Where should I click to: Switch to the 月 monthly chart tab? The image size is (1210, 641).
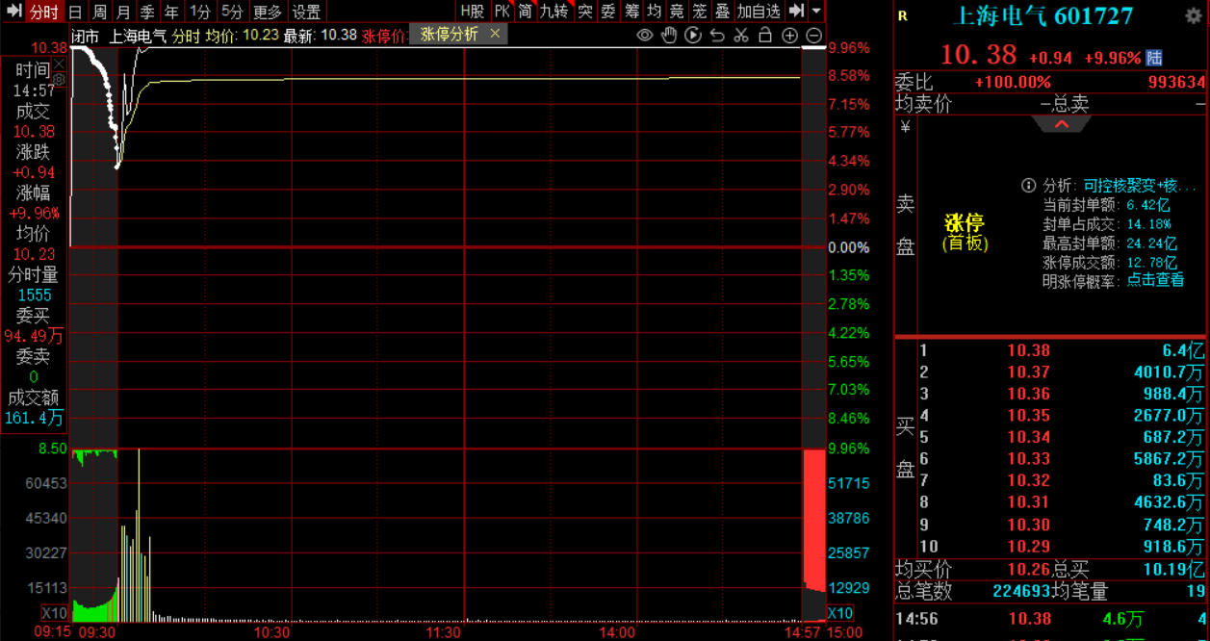click(x=123, y=12)
